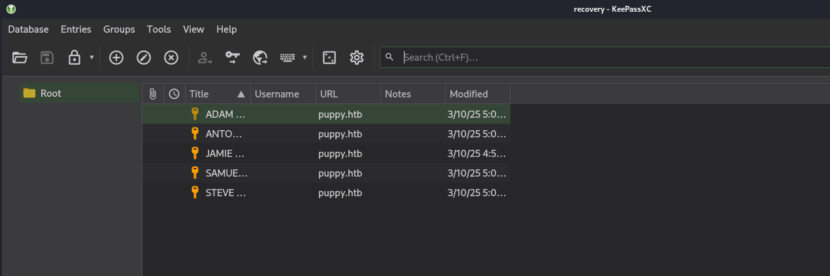The height and width of the screenshot is (276, 830).
Task: Click the Modified column header
Action: pos(478,94)
